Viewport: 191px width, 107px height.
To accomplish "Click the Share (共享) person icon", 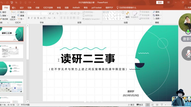I will (x=185, y=8).
